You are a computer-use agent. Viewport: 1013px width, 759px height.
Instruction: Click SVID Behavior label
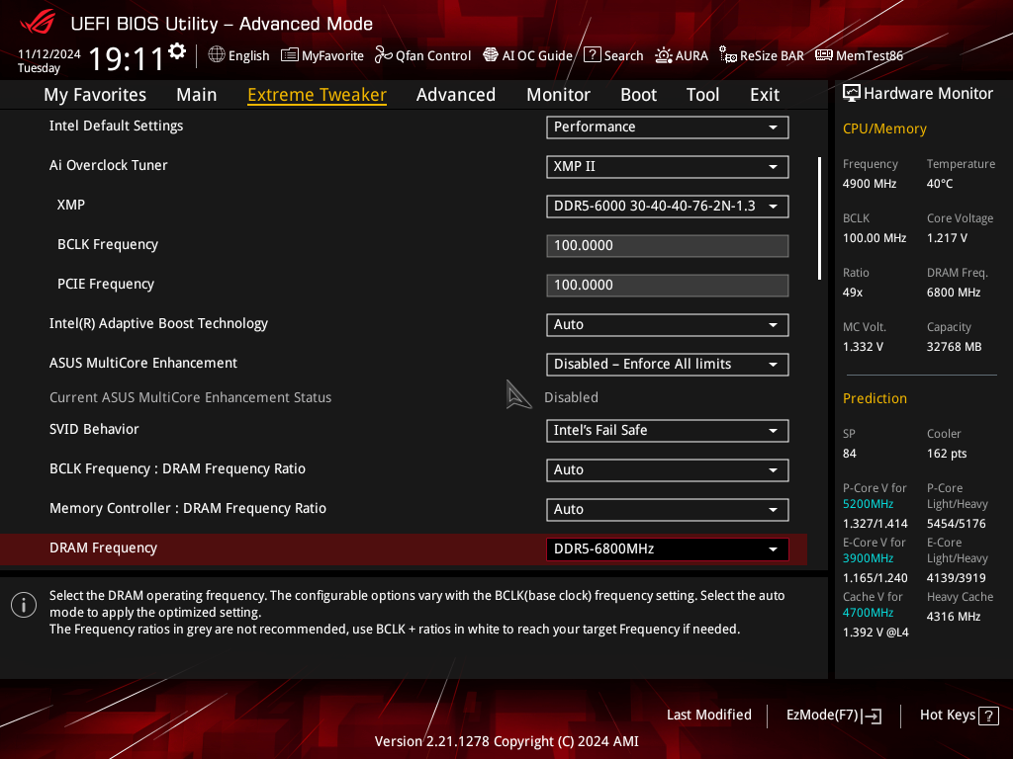[x=94, y=429]
